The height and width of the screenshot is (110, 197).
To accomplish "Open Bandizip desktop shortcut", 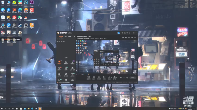I will coord(9,11).
